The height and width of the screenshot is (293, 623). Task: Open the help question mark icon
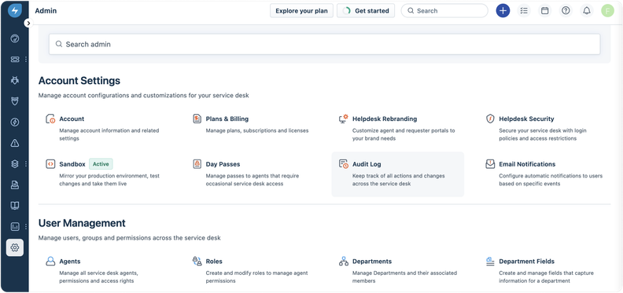[x=566, y=11]
